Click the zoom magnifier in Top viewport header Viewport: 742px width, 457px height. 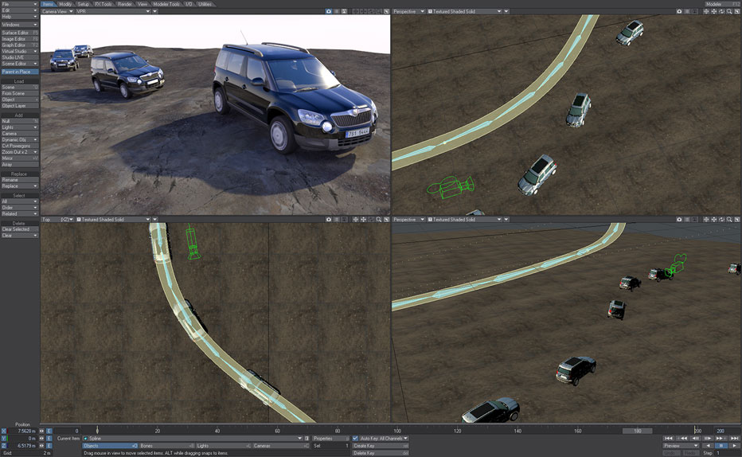coord(379,220)
